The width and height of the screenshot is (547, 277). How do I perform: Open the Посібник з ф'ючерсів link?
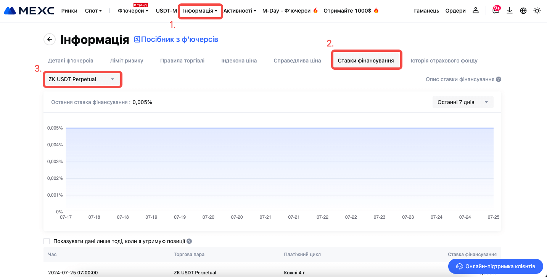pos(176,39)
